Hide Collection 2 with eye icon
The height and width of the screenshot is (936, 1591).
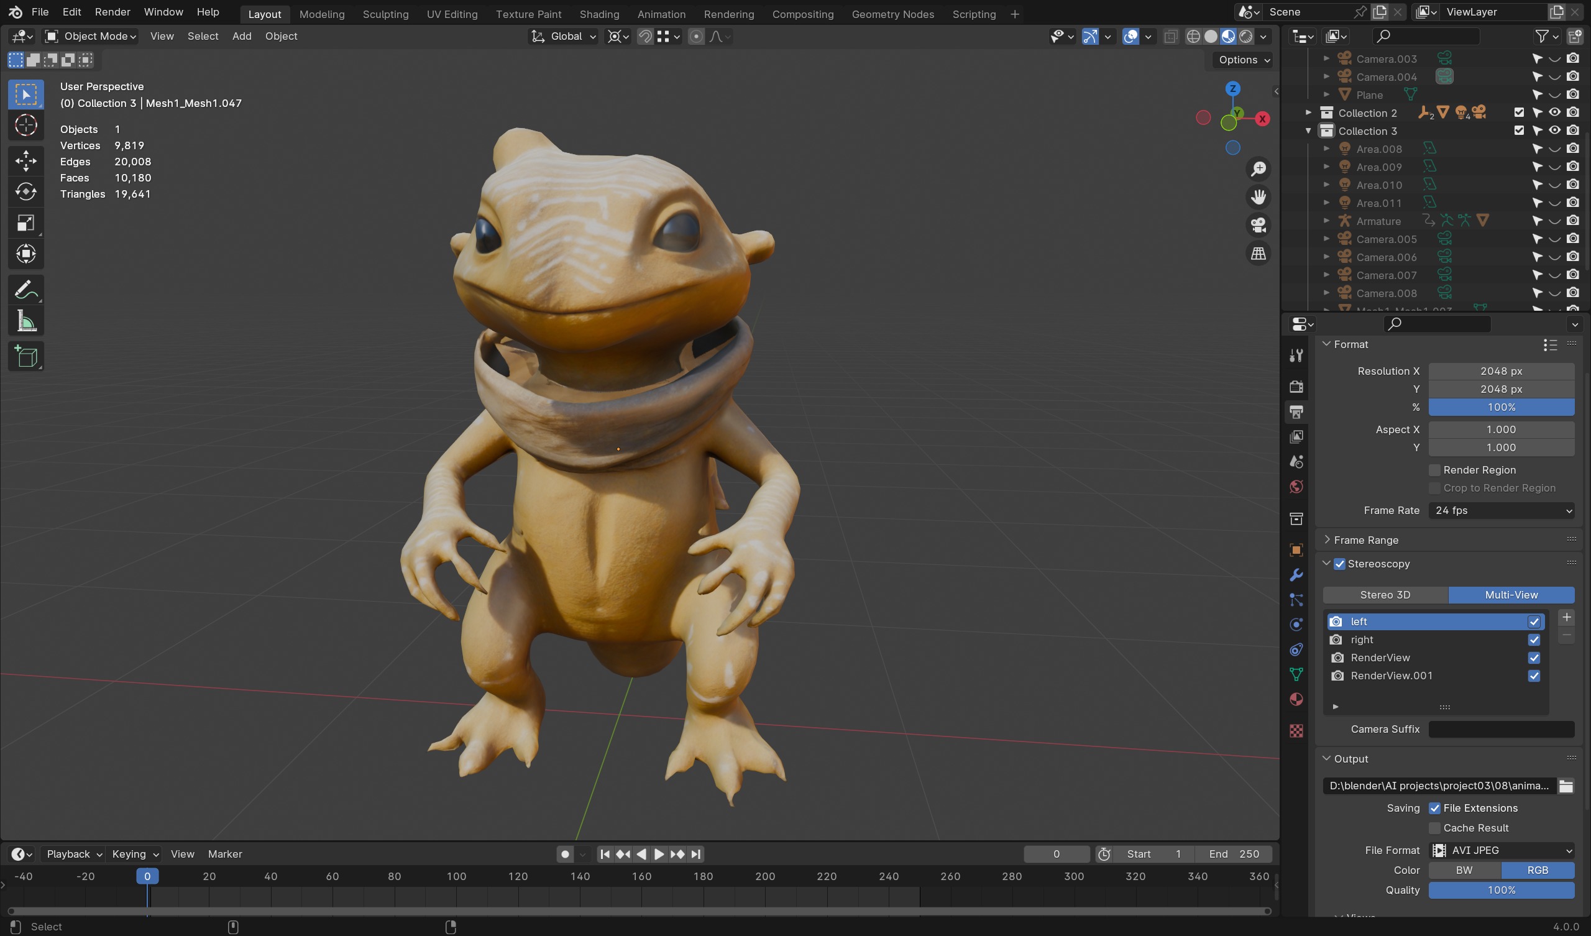(x=1554, y=112)
